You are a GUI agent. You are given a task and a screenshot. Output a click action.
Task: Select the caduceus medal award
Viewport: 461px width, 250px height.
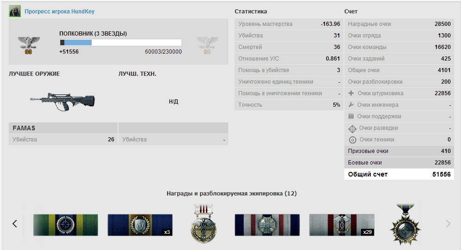pyautogui.click(x=204, y=224)
